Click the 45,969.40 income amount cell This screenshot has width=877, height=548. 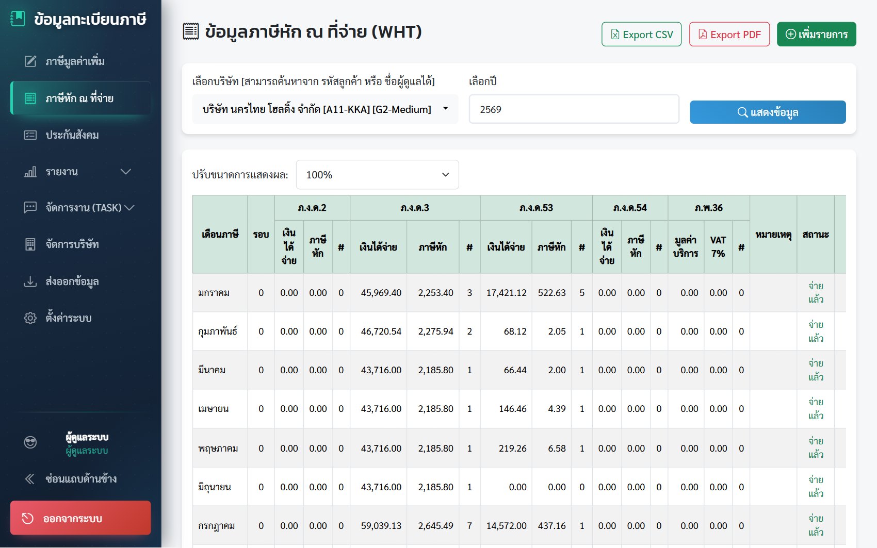378,293
